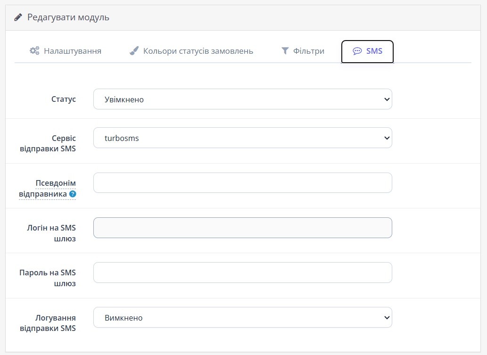The height and width of the screenshot is (355, 487).
Task: Click the brush icon for Кольори статусів замовлень
Action: tap(134, 50)
